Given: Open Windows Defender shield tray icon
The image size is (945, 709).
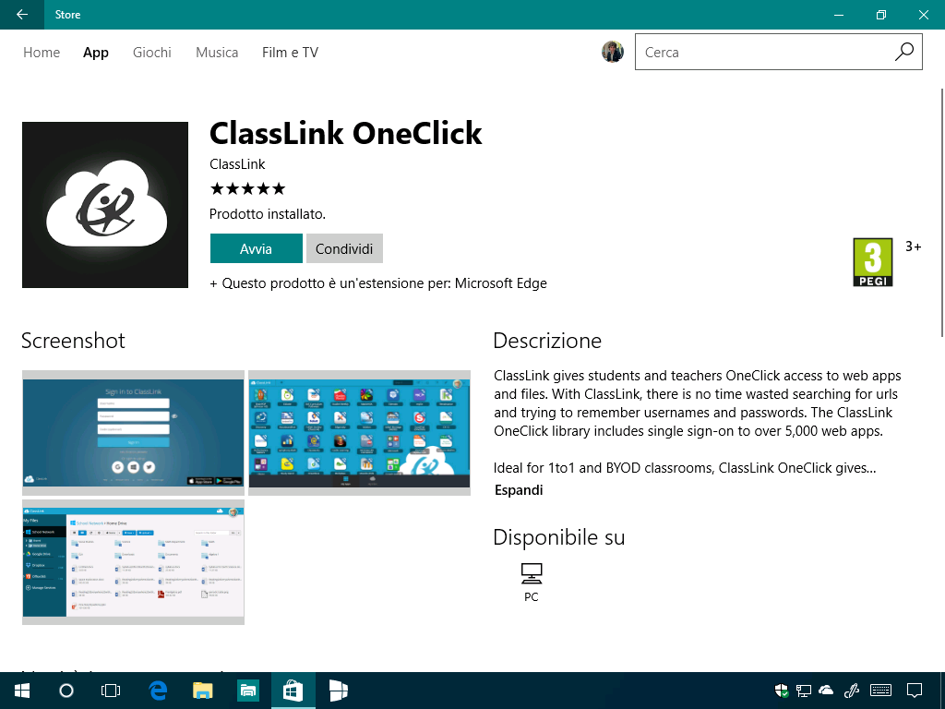Looking at the screenshot, I should [x=781, y=691].
